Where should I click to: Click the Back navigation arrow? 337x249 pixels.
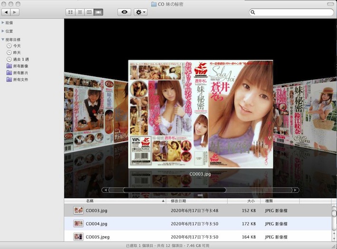6,12
